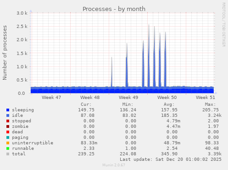
Task: Click the '3.0 k' y-axis label
Action: click(x=22, y=13)
